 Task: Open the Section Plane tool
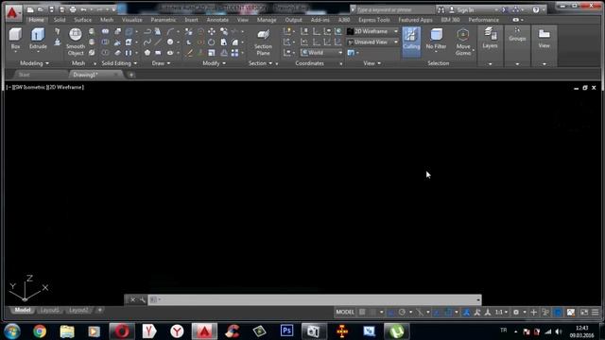263,42
